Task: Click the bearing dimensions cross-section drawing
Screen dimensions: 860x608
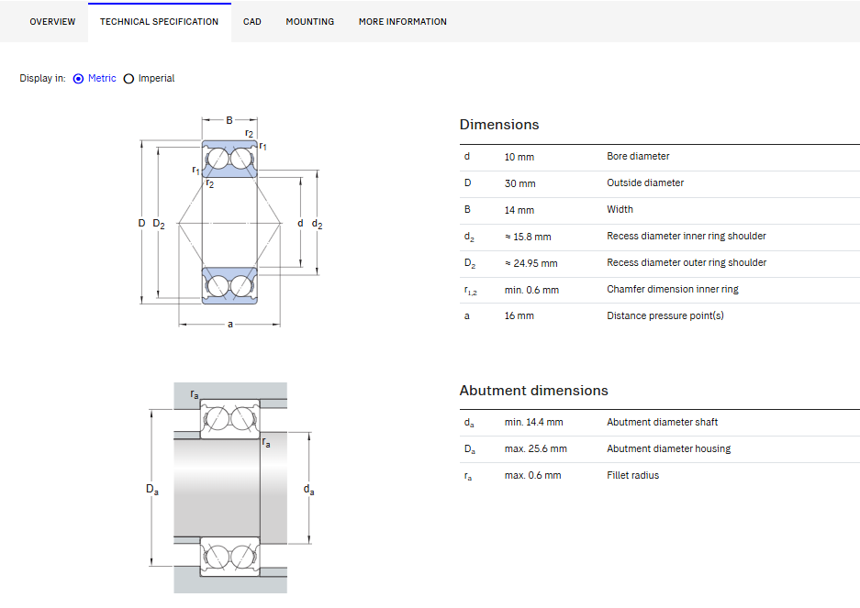Action: tap(230, 222)
